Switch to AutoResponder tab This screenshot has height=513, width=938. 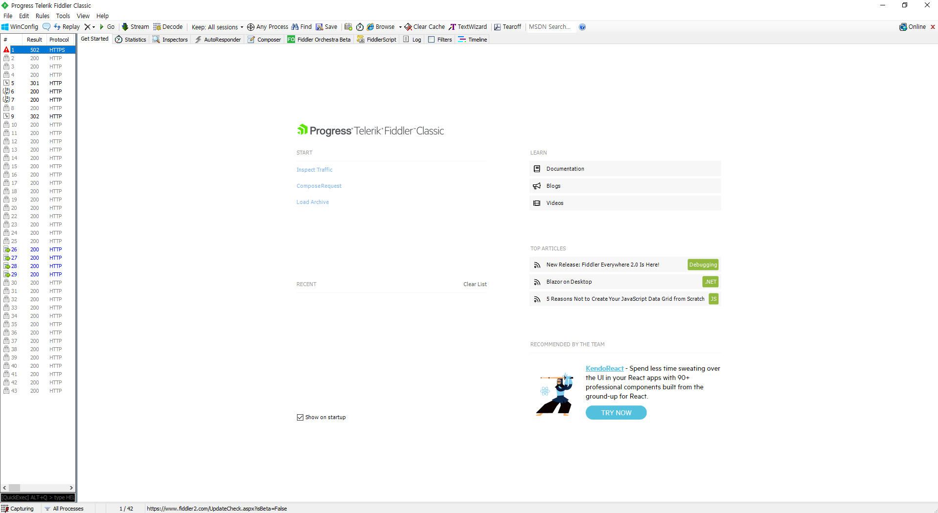[218, 40]
